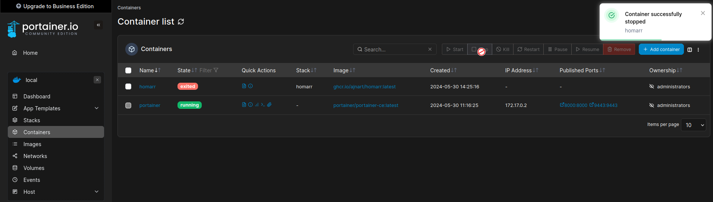Close the local environment with X

(97, 80)
